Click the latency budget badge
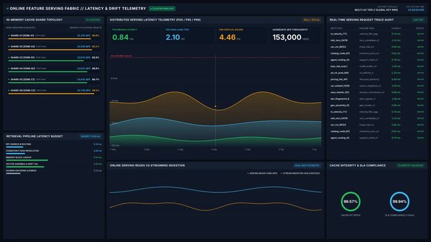The image size is (431, 242). (x=91, y=136)
